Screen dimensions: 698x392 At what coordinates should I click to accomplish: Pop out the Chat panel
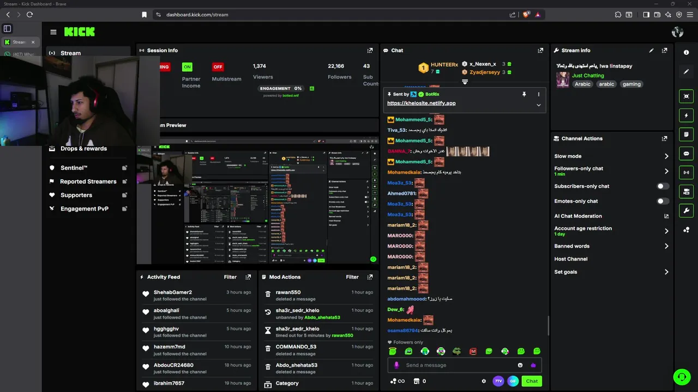tap(540, 50)
